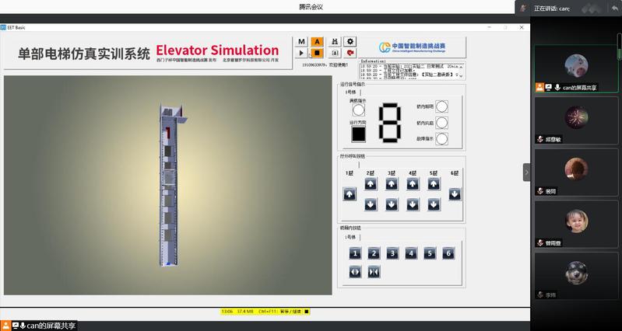The image size is (622, 331).
Task: Click the black running direction indicator box
Action: (x=358, y=134)
